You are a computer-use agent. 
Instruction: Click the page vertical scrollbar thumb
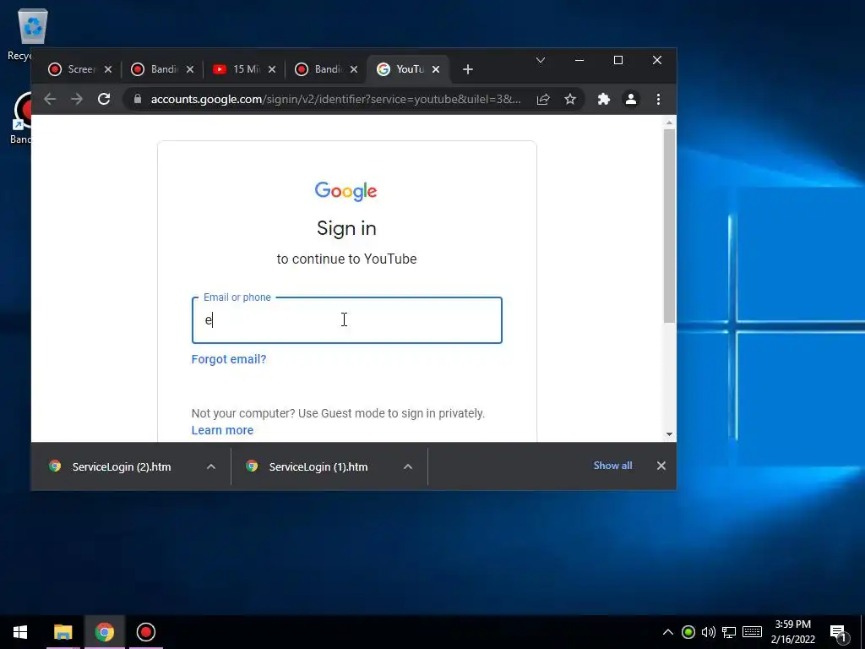pyautogui.click(x=669, y=226)
